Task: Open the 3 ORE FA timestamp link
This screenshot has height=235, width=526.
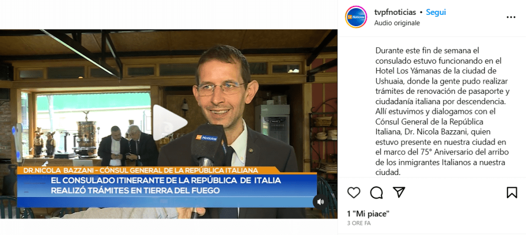Action: (x=359, y=223)
